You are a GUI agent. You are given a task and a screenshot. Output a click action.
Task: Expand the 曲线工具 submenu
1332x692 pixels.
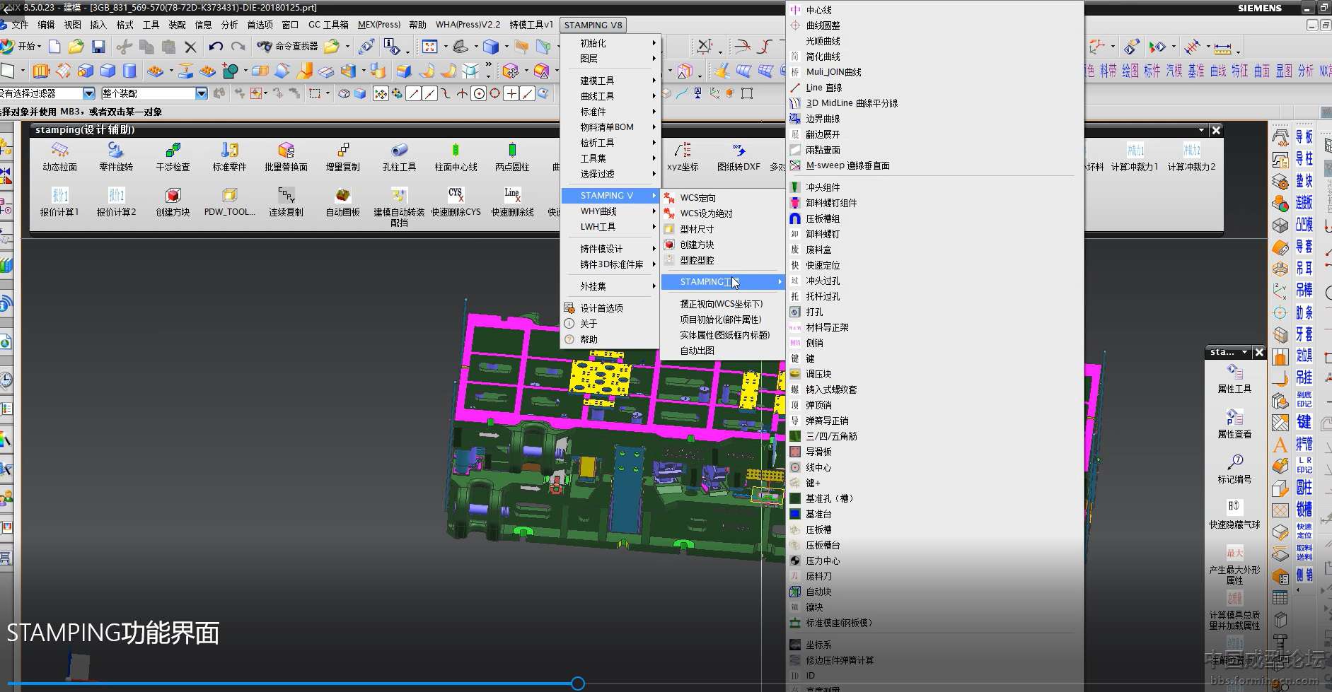[610, 96]
